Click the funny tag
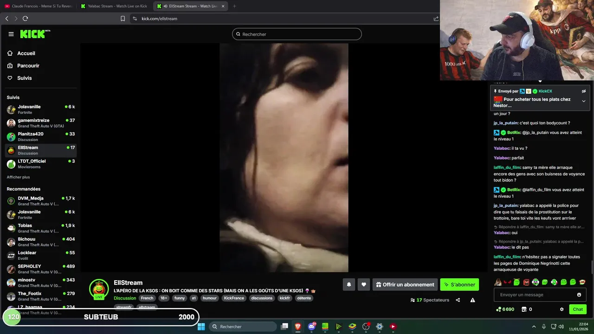The height and width of the screenshot is (334, 594). pos(180,298)
